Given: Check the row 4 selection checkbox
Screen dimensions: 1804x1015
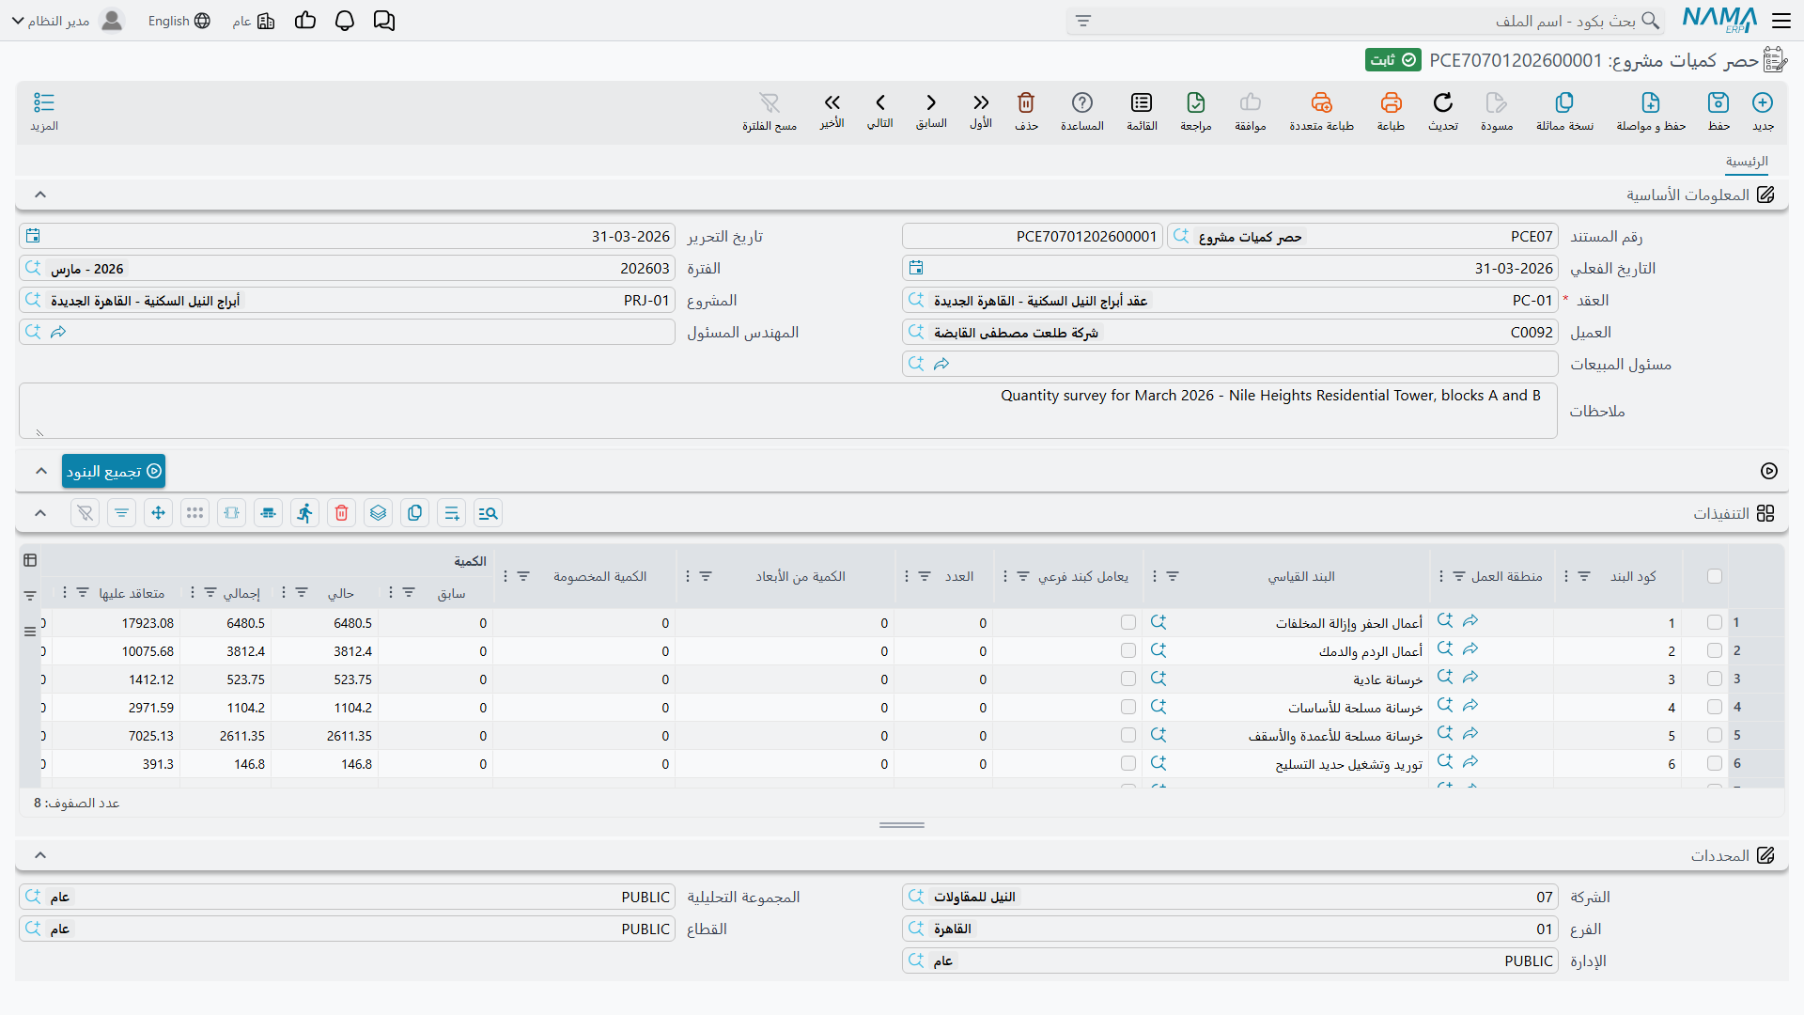Looking at the screenshot, I should pos(1715,707).
